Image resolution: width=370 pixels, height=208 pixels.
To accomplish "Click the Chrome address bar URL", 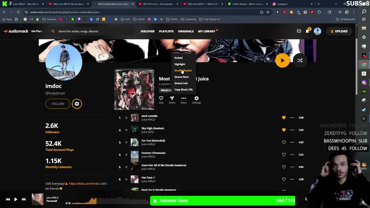I will [64, 12].
